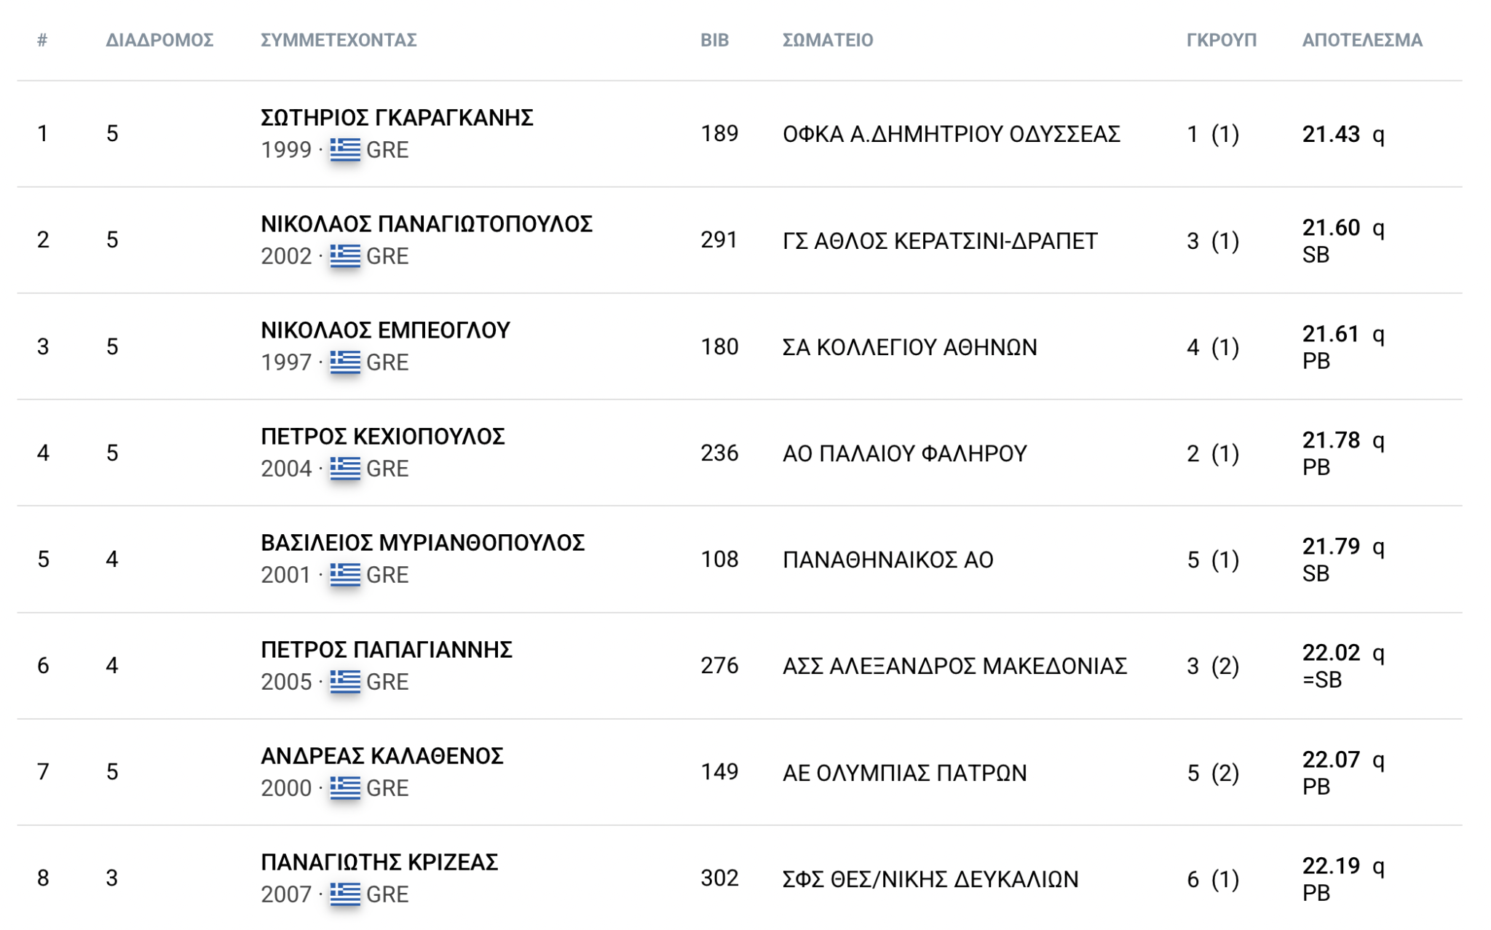Click the 21.43 result value

tap(1331, 134)
